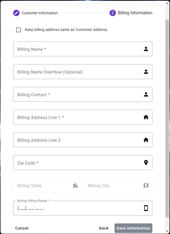Click the Cancel button

[22, 228]
